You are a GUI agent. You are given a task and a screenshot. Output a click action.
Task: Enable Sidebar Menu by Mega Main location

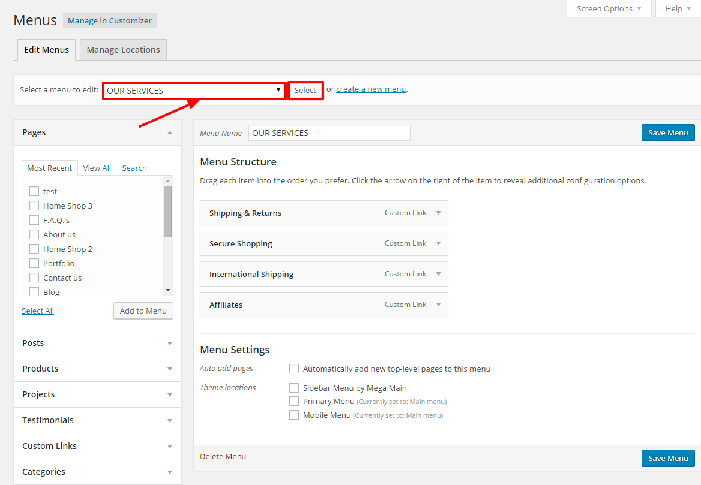(x=294, y=388)
